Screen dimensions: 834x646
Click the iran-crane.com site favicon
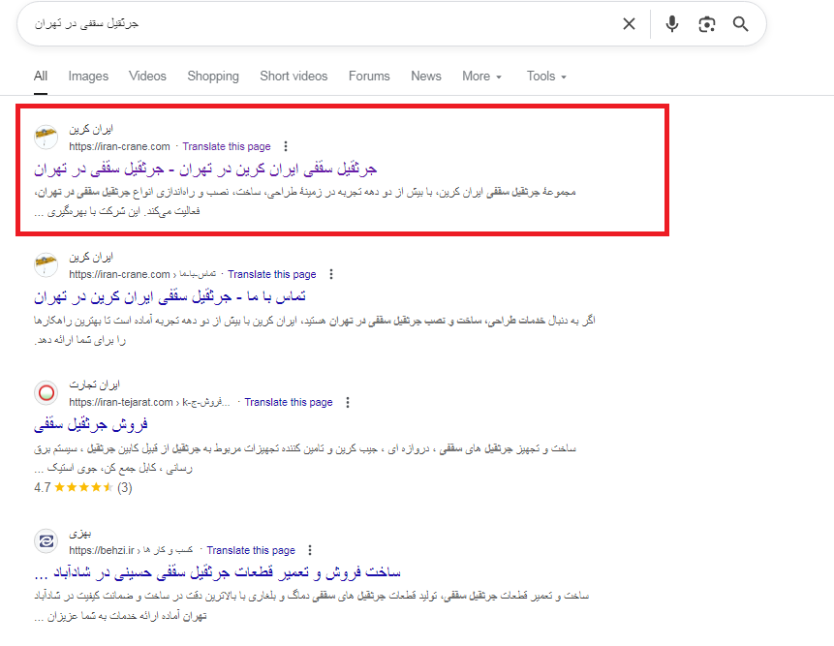(46, 136)
